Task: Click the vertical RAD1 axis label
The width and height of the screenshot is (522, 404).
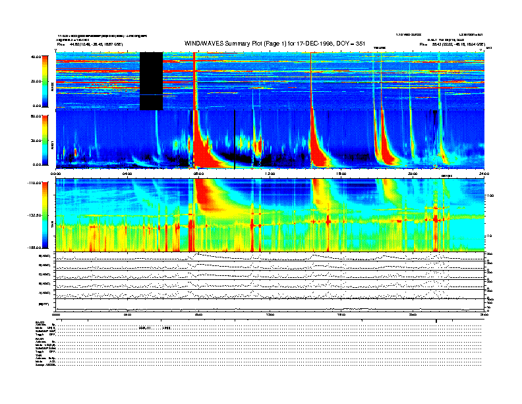Action: [53, 145]
